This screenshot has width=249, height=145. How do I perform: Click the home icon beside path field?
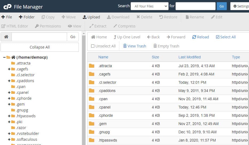tap(6, 37)
